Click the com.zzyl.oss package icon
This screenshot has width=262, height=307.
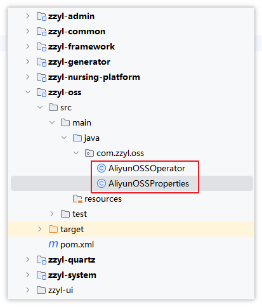coord(89,153)
